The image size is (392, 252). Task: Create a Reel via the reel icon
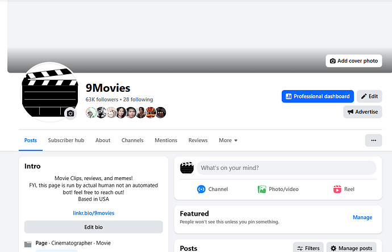pyautogui.click(x=337, y=189)
